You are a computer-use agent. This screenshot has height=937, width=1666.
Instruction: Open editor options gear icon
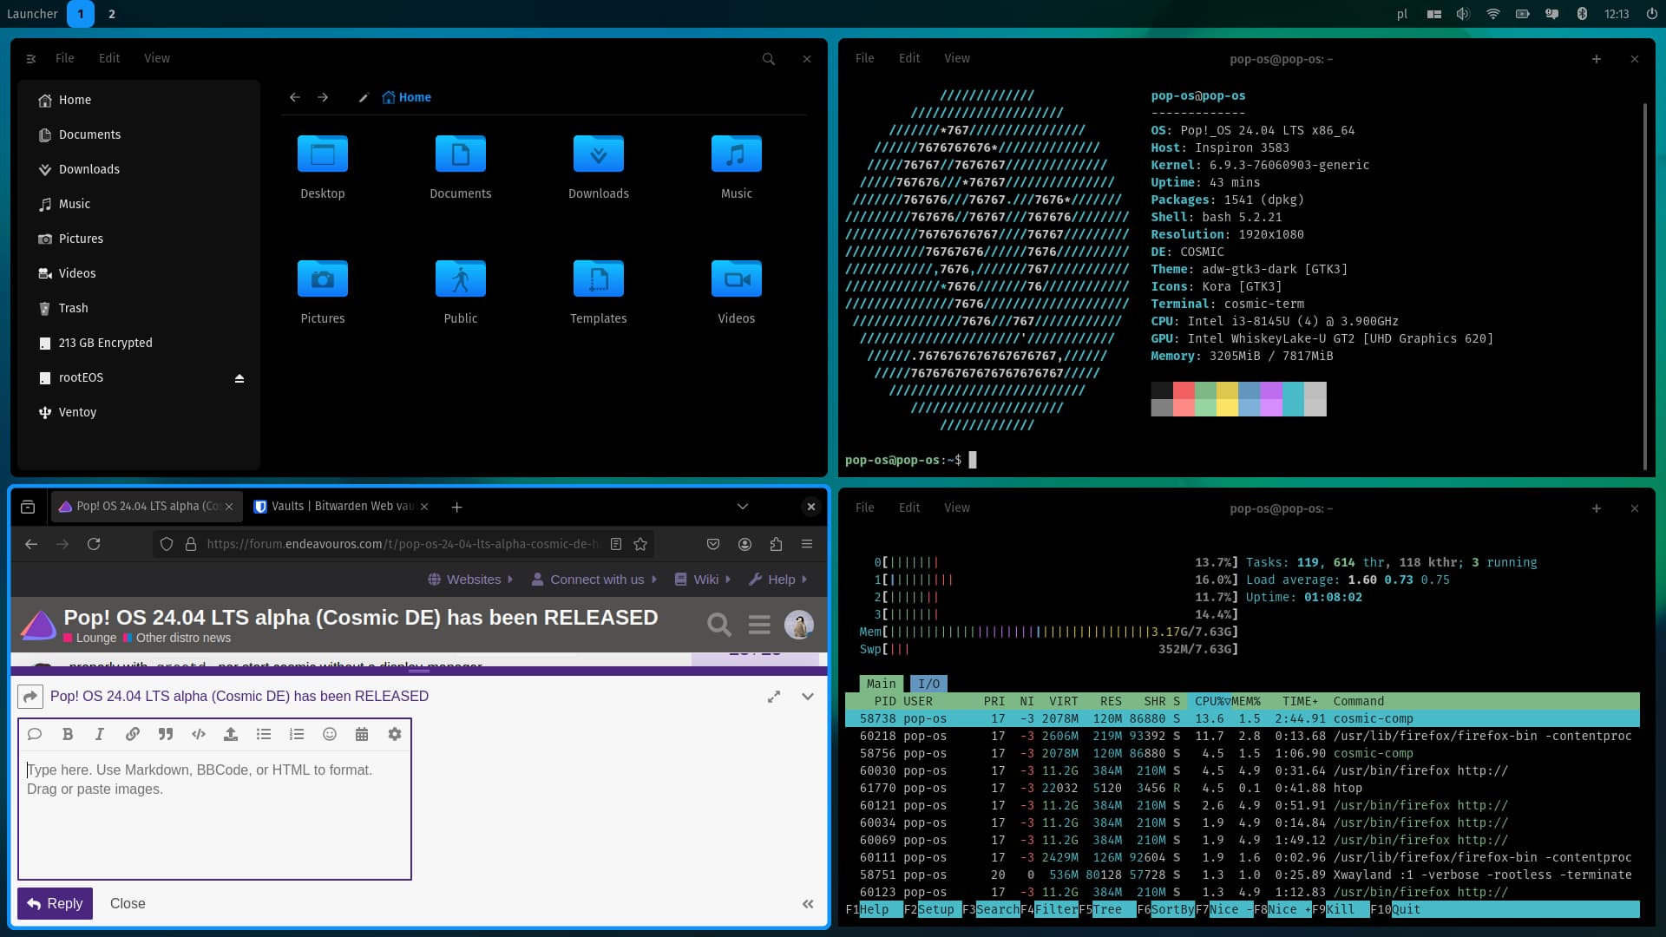[x=395, y=734]
